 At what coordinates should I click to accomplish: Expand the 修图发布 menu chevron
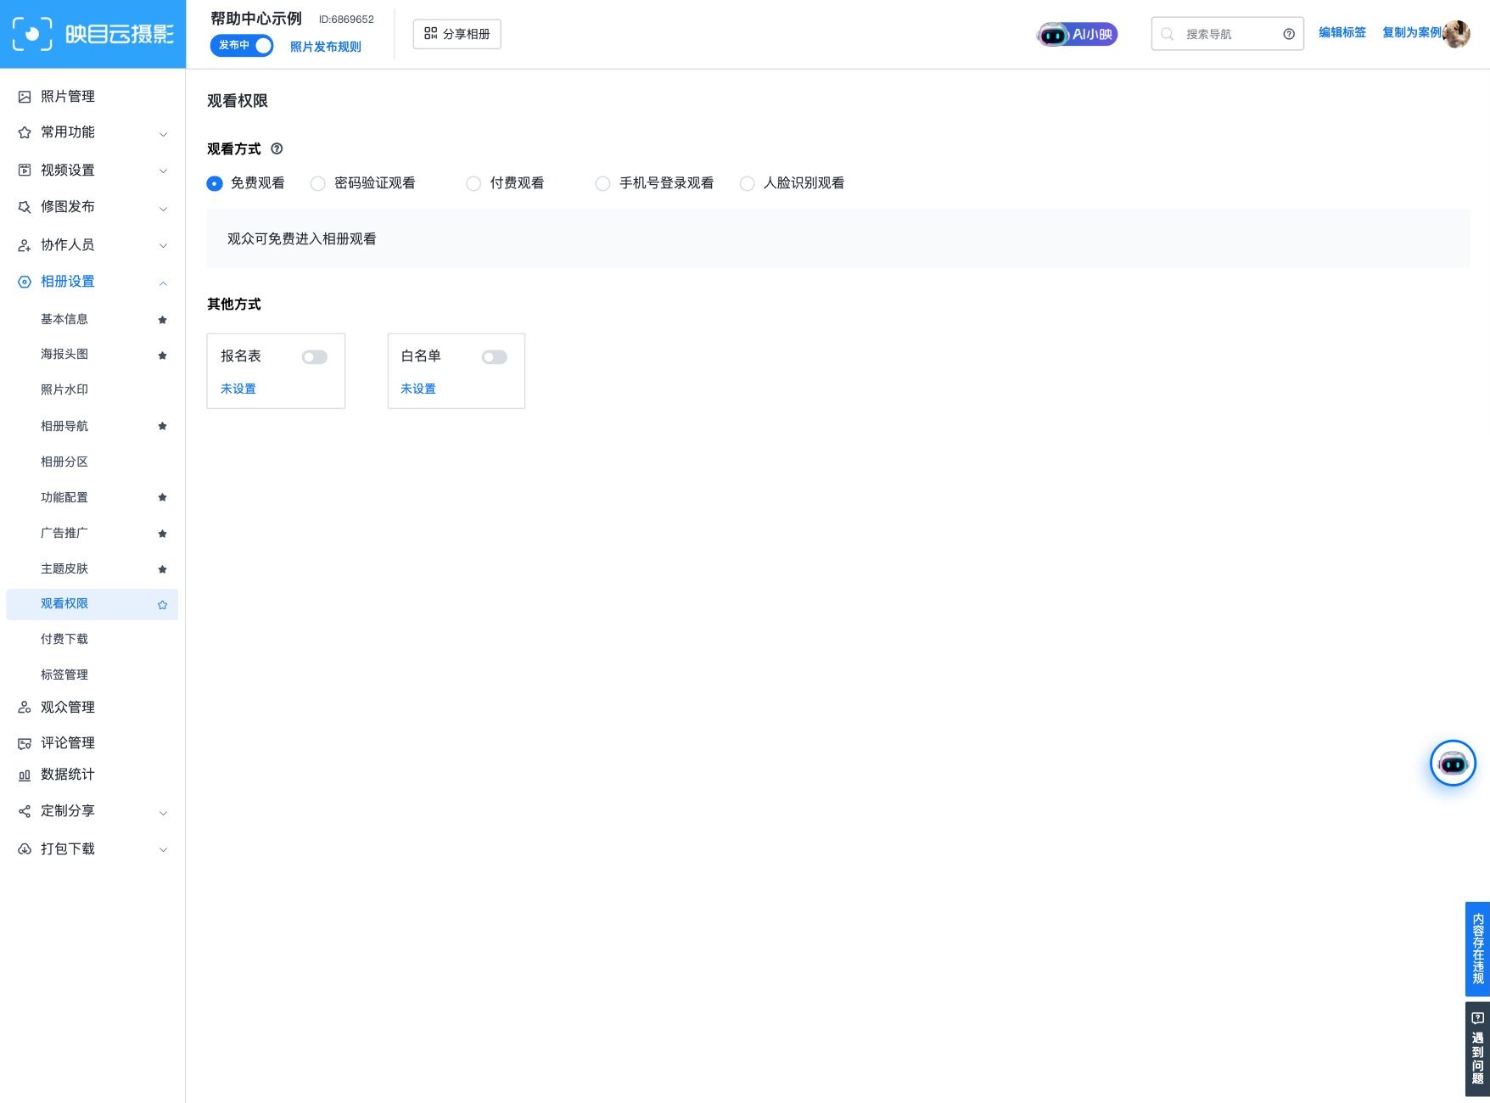(164, 209)
